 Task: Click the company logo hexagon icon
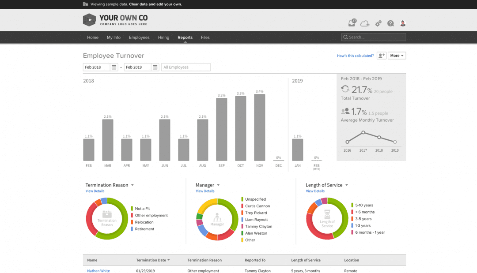click(x=89, y=19)
